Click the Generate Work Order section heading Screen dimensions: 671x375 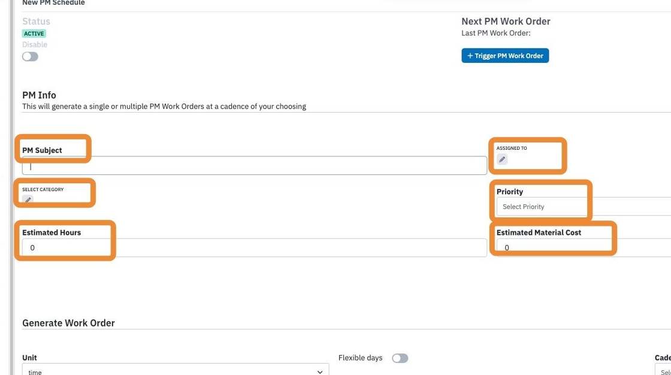(x=68, y=323)
